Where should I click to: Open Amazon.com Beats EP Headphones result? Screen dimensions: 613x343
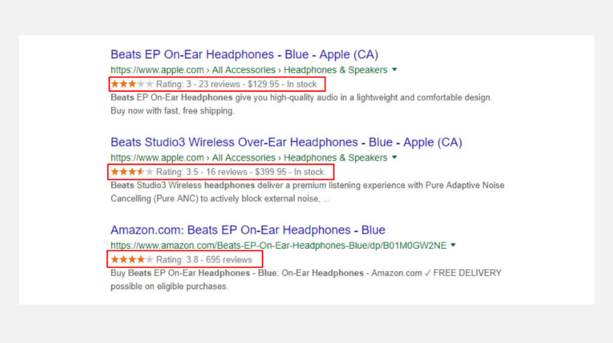pos(248,230)
